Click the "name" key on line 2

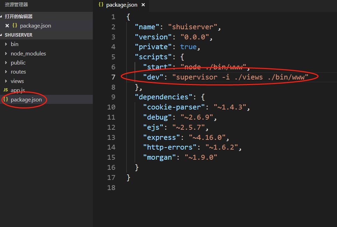click(x=147, y=27)
